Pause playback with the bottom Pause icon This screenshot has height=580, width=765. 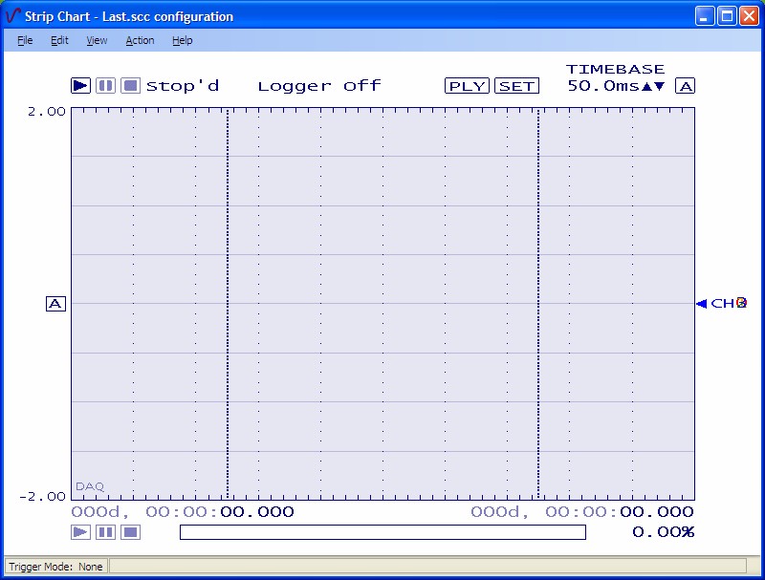click(104, 532)
